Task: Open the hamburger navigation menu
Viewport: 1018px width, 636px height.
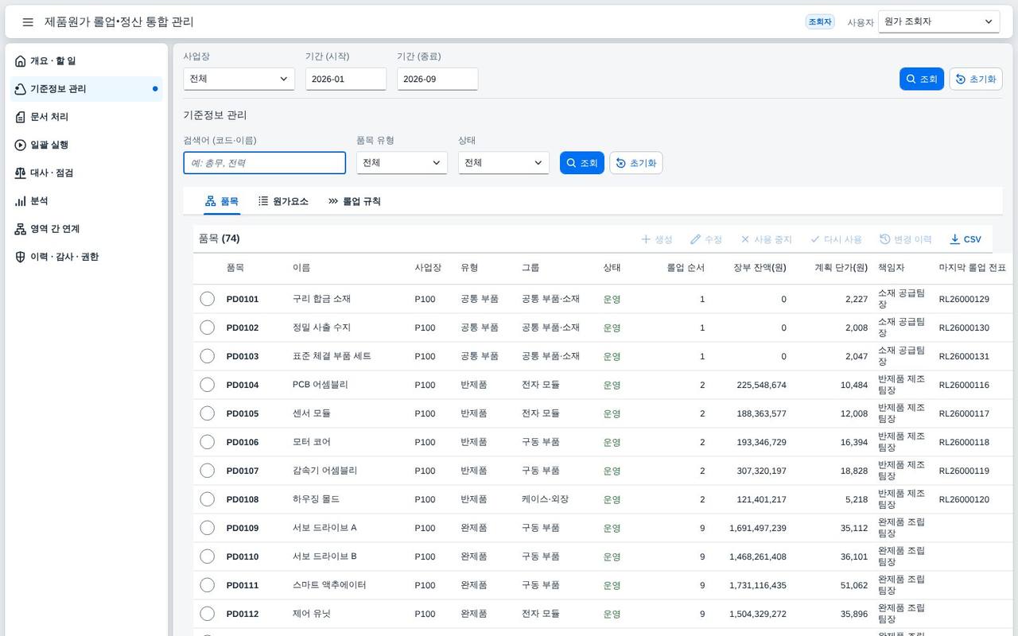Action: pos(28,22)
